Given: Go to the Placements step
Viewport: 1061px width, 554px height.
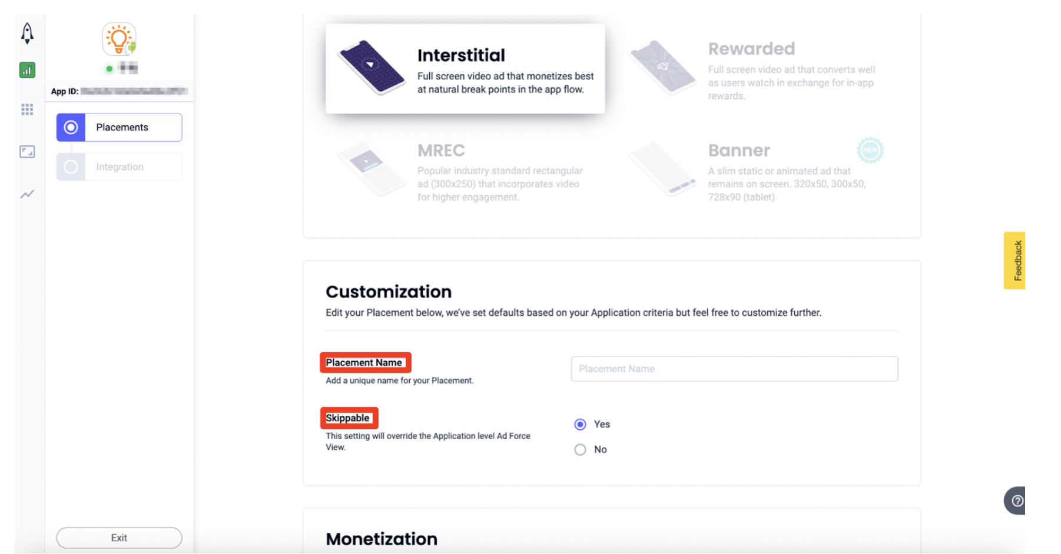Looking at the screenshot, I should coord(119,128).
